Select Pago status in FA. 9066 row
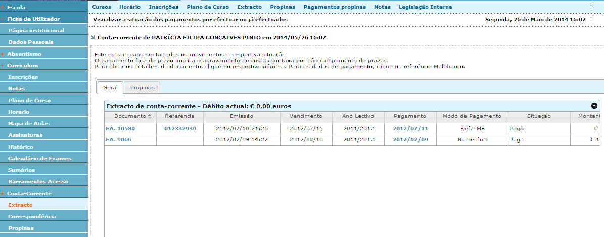The height and width of the screenshot is (237, 604). click(x=539, y=140)
